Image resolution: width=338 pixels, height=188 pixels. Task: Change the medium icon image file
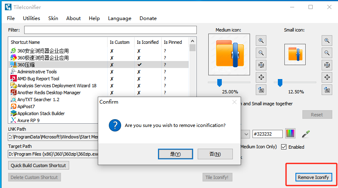(261, 89)
